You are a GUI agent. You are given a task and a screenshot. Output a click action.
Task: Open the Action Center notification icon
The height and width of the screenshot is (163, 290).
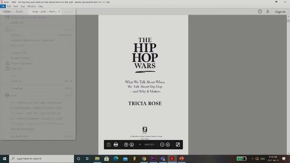tap(284, 158)
